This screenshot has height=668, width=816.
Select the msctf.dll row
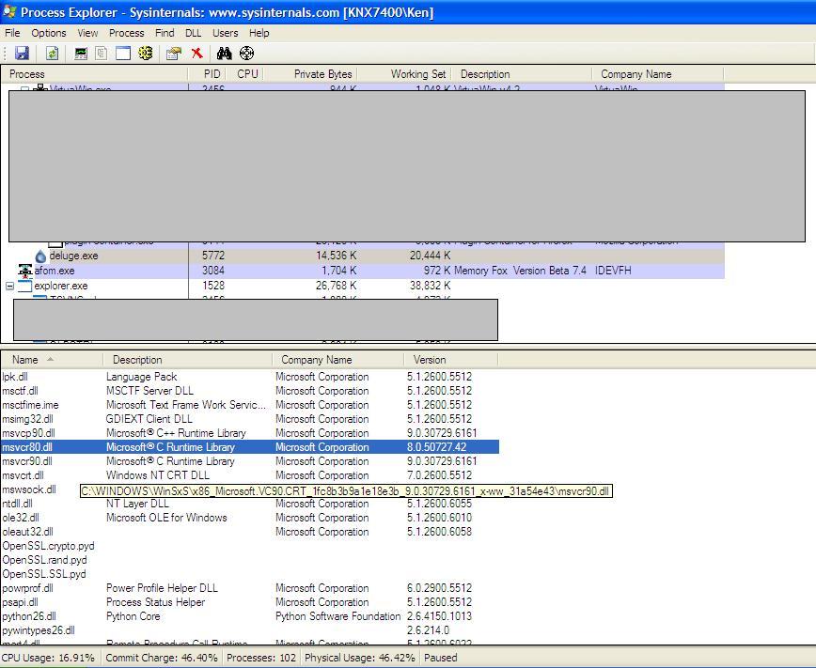click(250, 391)
